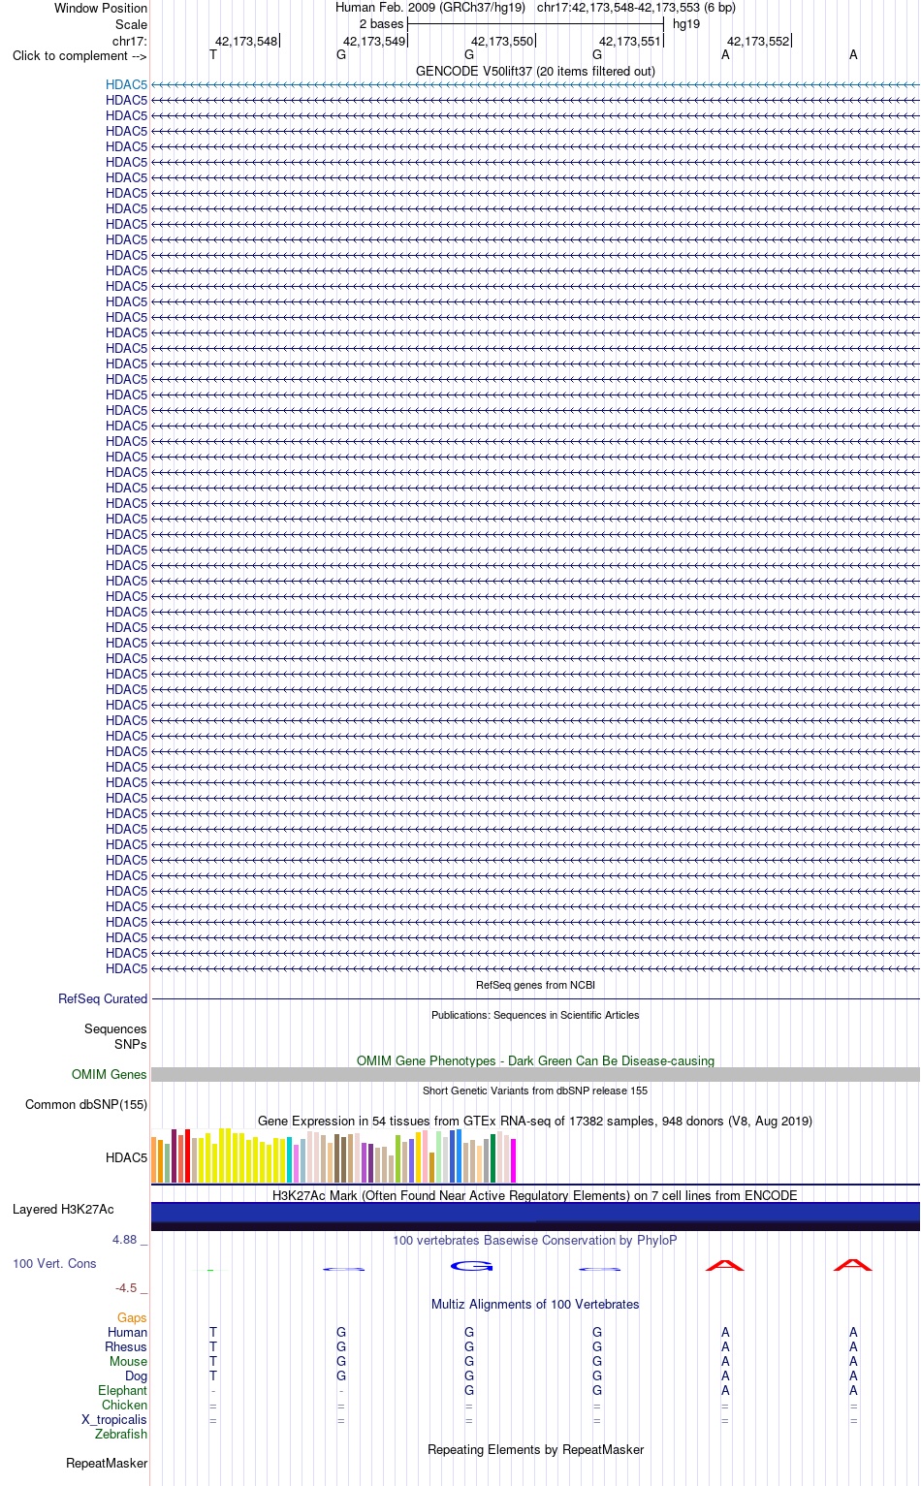Image resolution: width=921 pixels, height=1486 pixels.
Task: Select the RefSeq Curated track label
Action: tap(103, 998)
